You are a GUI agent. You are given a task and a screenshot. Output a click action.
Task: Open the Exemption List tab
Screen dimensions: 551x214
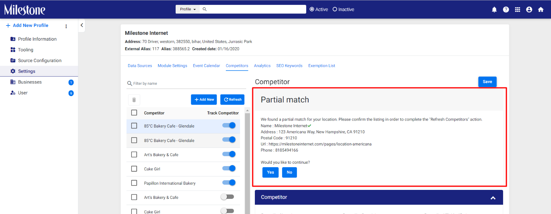tap(322, 66)
